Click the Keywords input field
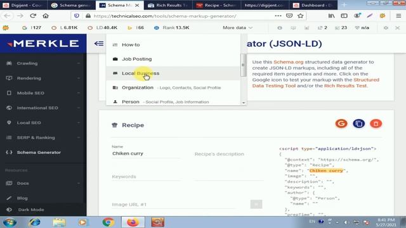Screen dimensions: 406x228 (146, 177)
